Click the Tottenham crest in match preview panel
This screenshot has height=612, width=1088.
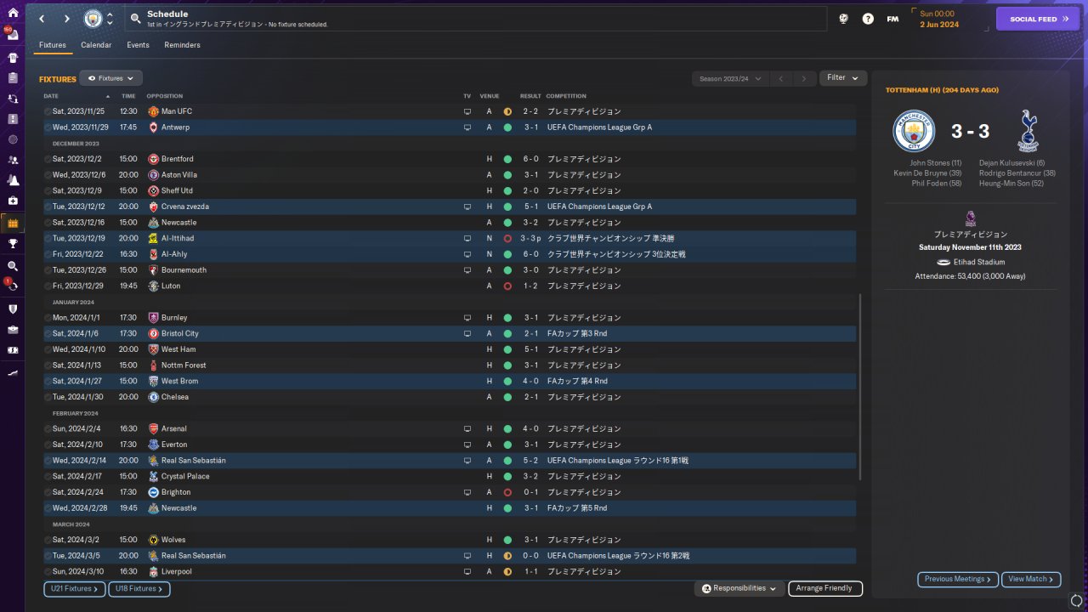point(1028,131)
